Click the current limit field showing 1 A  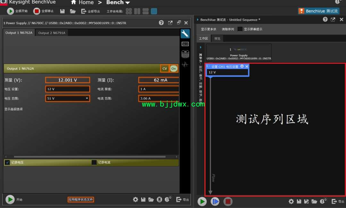click(159, 89)
